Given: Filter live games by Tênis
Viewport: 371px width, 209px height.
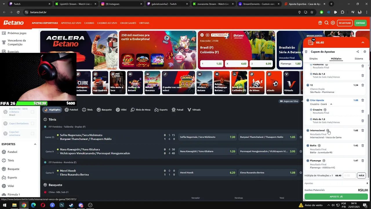Looking at the screenshot, I should [87, 110].
